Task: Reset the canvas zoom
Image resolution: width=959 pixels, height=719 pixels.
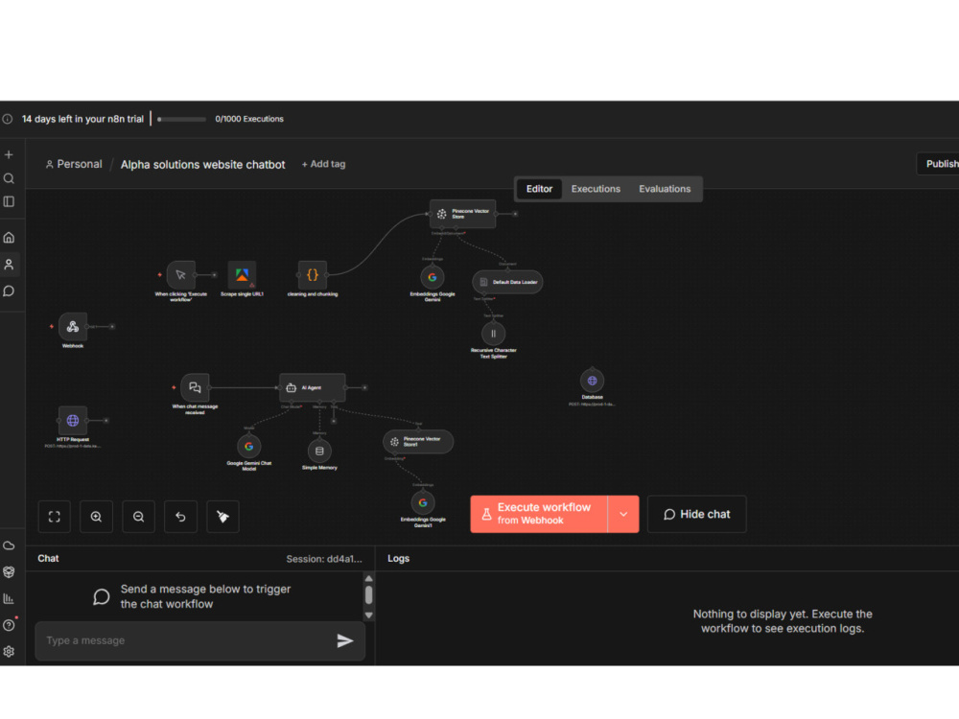Action: point(180,517)
